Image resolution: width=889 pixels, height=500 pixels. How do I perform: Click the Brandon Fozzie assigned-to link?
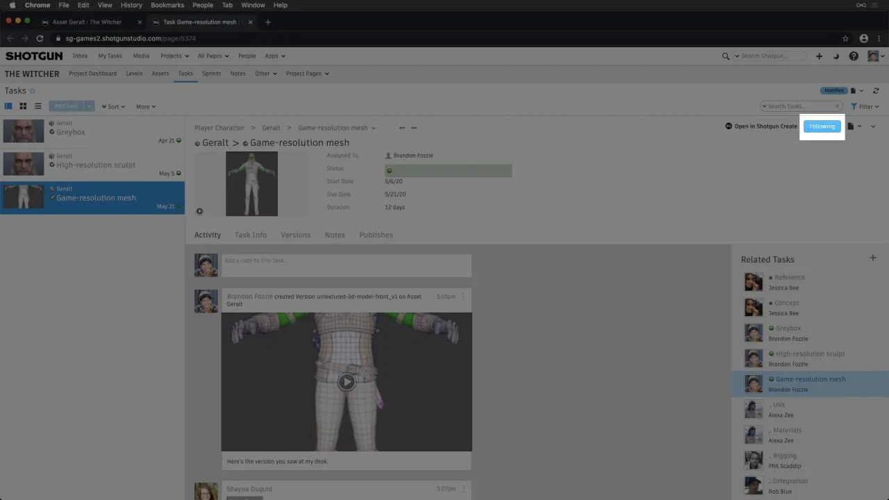coord(413,156)
